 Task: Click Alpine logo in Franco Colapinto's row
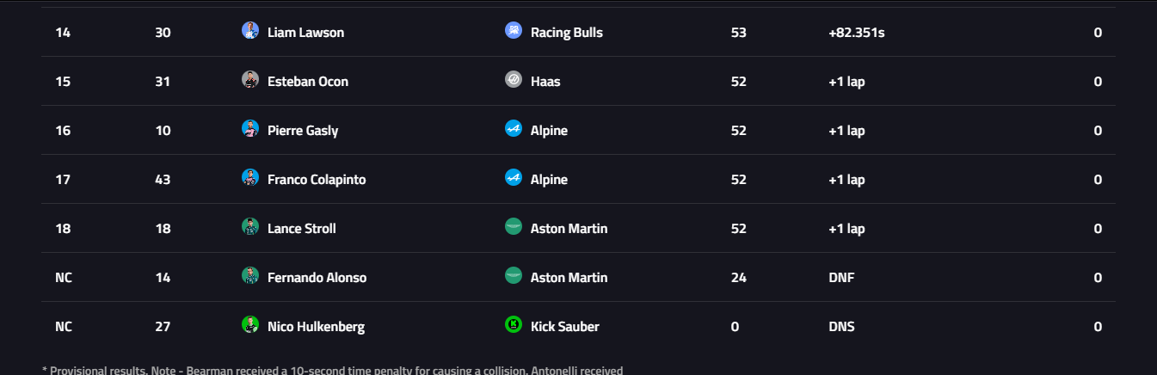514,178
